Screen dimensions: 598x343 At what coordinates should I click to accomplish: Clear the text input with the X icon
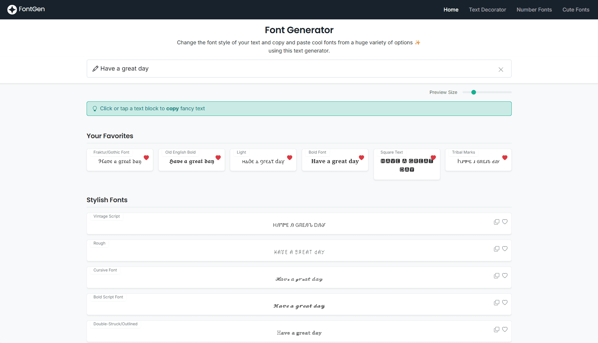click(501, 70)
